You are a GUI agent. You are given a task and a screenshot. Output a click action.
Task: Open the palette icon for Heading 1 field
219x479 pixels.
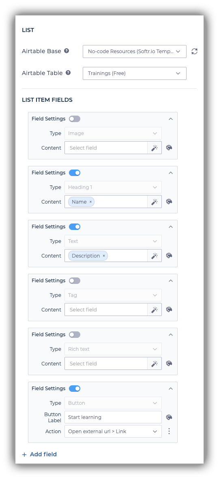point(169,202)
